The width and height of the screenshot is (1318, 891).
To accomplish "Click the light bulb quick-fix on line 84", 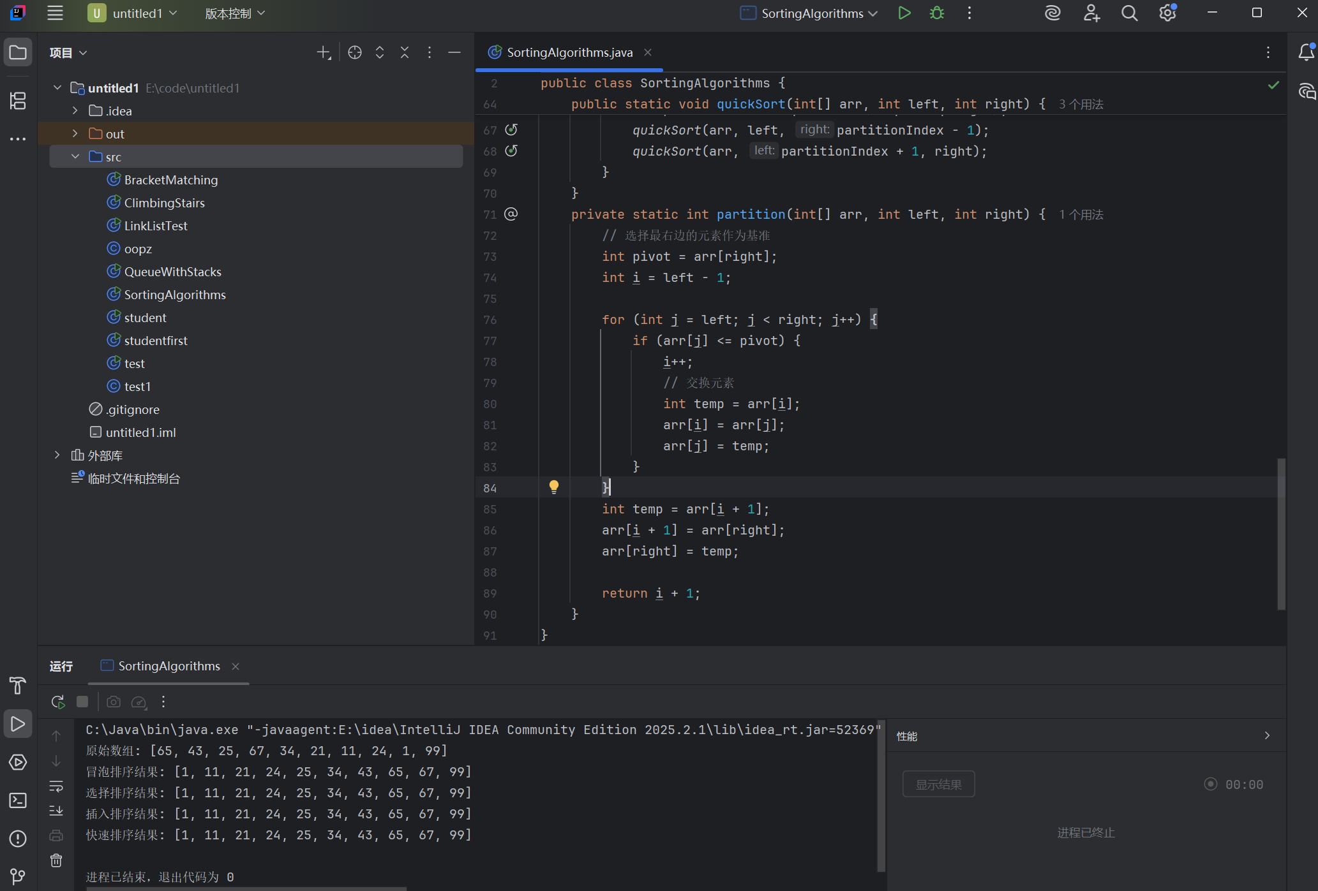I will pyautogui.click(x=554, y=487).
